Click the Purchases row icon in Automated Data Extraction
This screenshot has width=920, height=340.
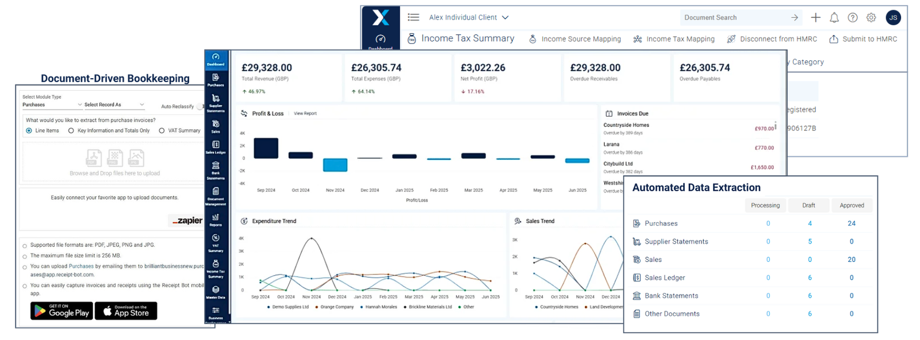click(637, 223)
